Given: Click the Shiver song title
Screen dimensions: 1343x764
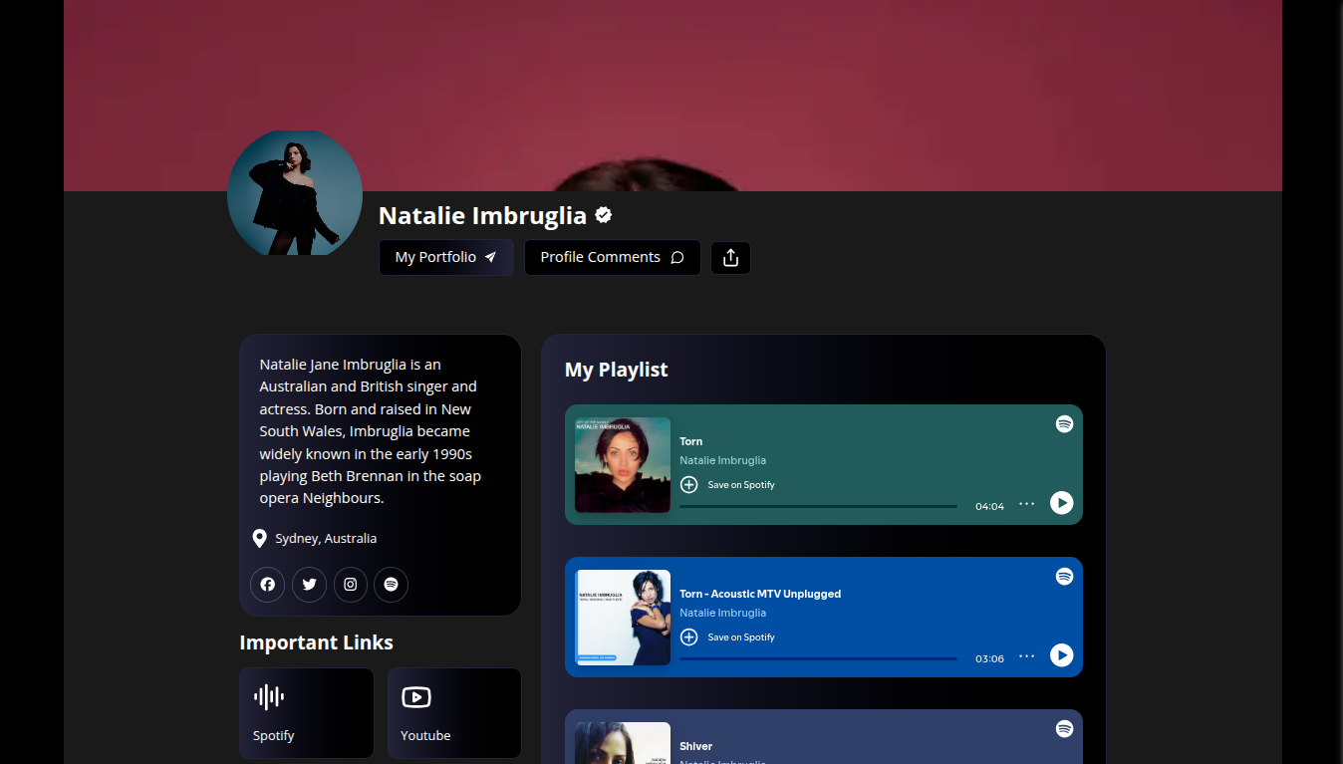Looking at the screenshot, I should click(695, 746).
